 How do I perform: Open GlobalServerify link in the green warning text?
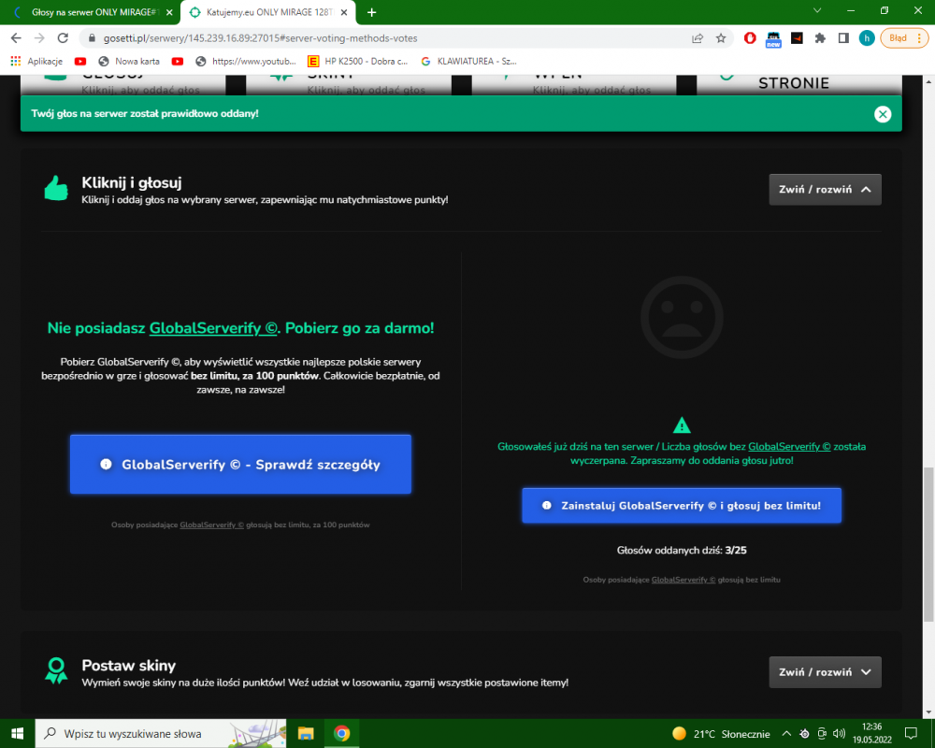coord(789,447)
